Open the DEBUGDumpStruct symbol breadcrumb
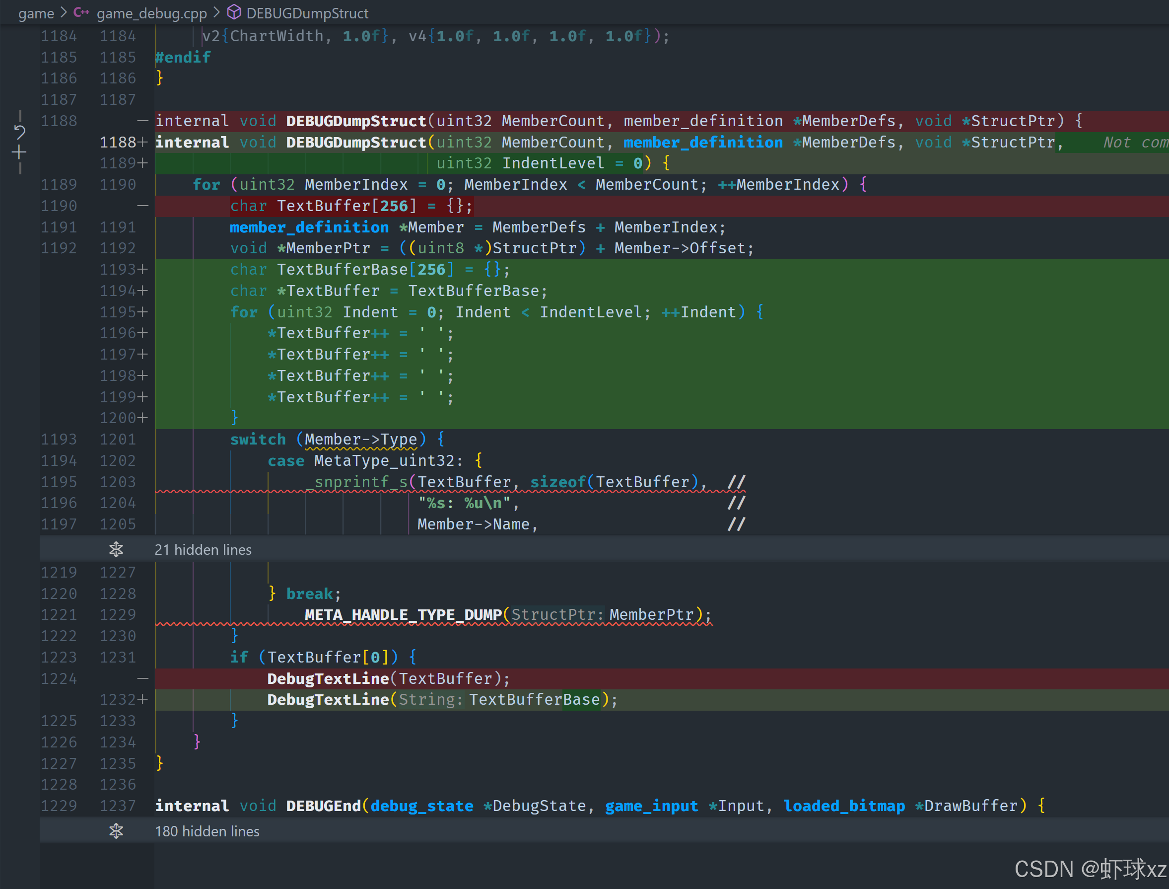 pos(307,13)
